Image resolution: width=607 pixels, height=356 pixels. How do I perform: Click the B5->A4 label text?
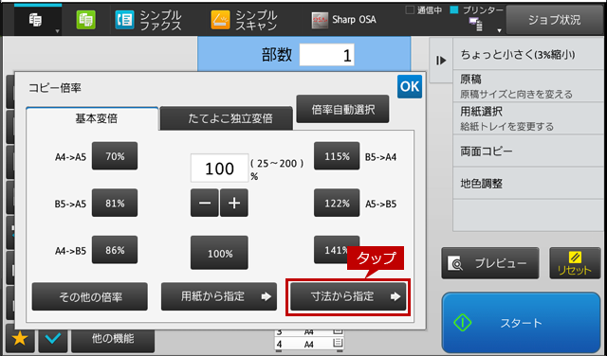click(381, 157)
